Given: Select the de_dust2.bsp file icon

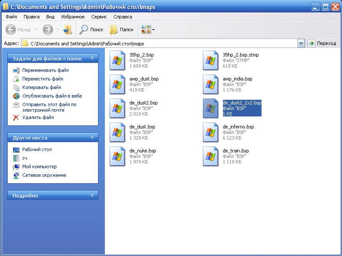Looking at the screenshot, I should point(117,108).
